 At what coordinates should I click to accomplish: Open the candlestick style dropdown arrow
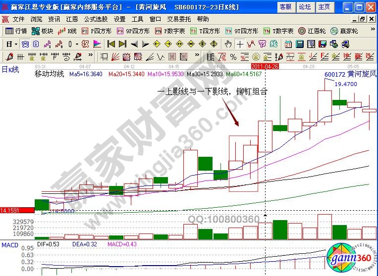coord(77,44)
